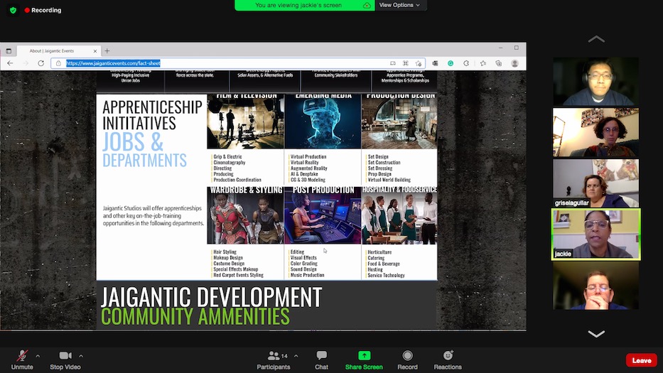Select the top participant video with headphones
663x373 pixels.
click(x=596, y=82)
